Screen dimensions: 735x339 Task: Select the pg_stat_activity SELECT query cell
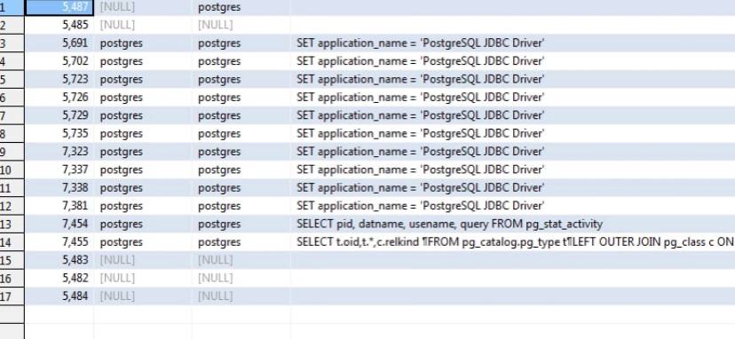pyautogui.click(x=512, y=224)
